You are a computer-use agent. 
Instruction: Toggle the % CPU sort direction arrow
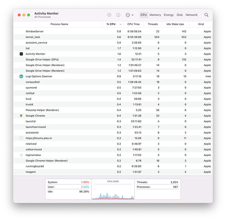point(121,24)
